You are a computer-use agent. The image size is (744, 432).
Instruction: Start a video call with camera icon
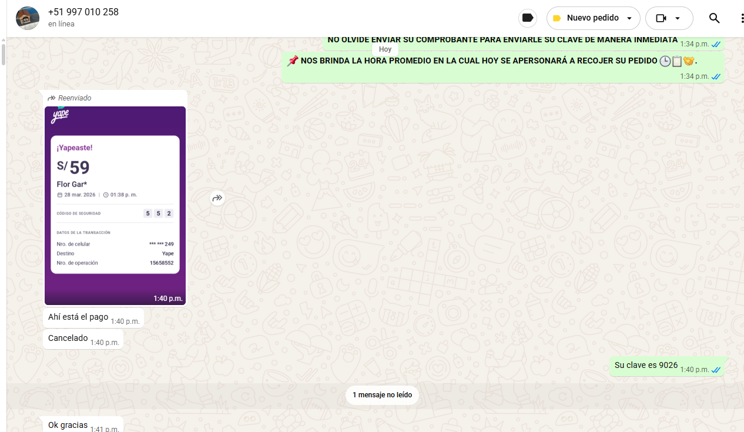(x=661, y=18)
